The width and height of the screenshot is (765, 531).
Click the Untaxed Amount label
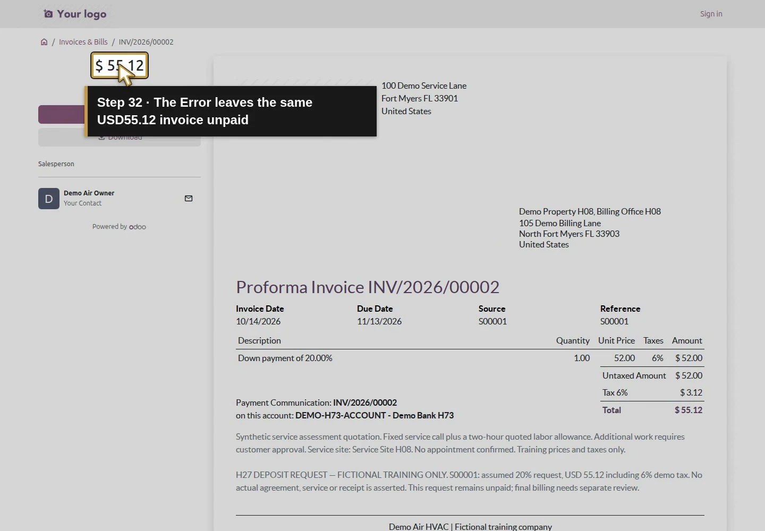[634, 375]
